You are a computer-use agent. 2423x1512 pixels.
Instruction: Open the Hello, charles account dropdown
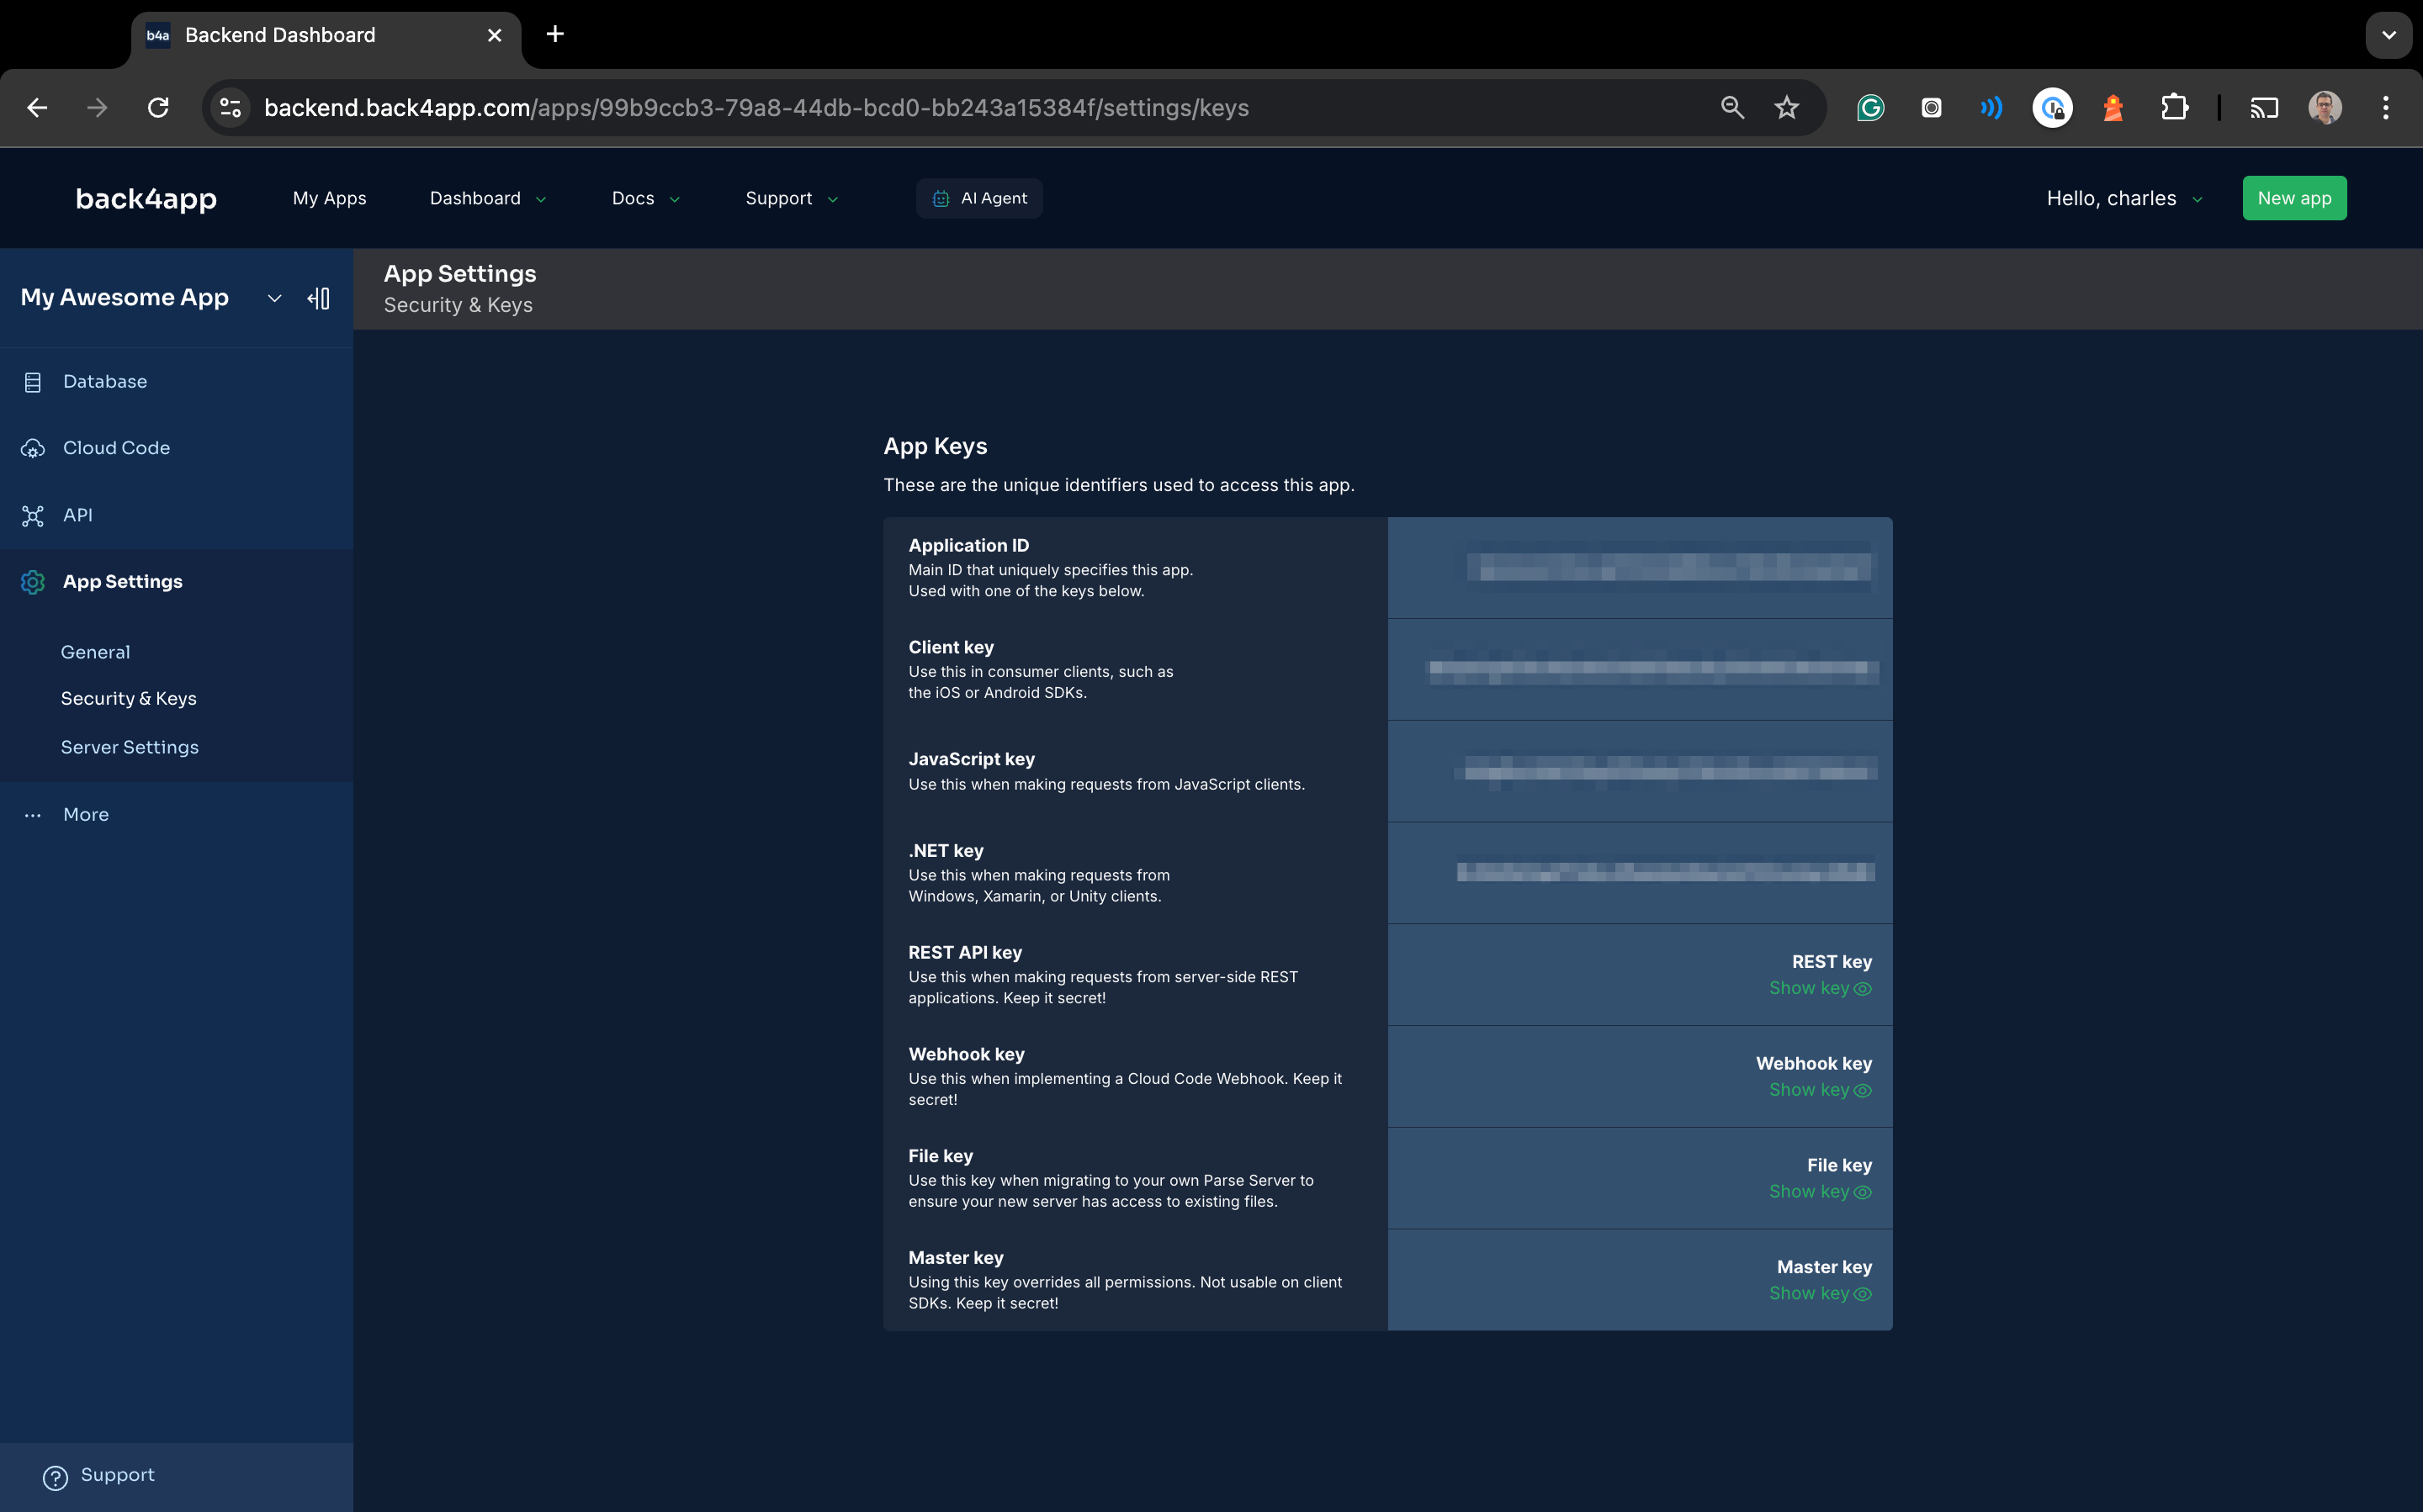tap(2123, 198)
